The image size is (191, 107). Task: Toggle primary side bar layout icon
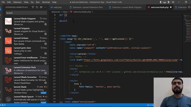(x=161, y=2)
